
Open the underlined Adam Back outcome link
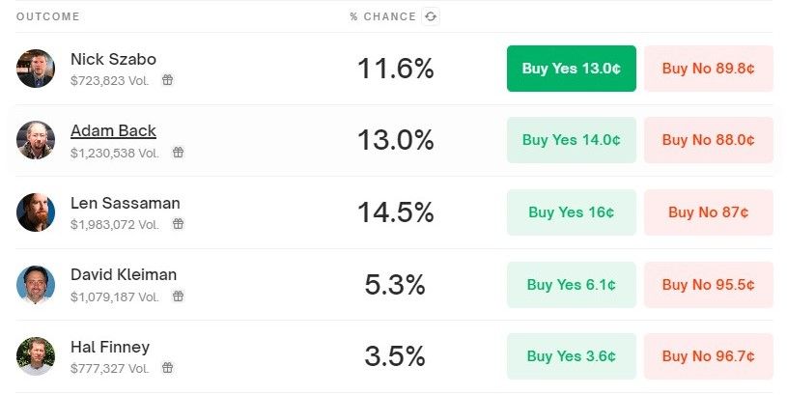pos(113,131)
